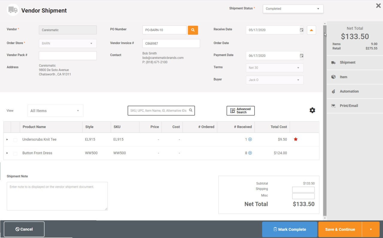Click the Shipment sidebar section icon
This screenshot has width=383, height=238.
333,62
